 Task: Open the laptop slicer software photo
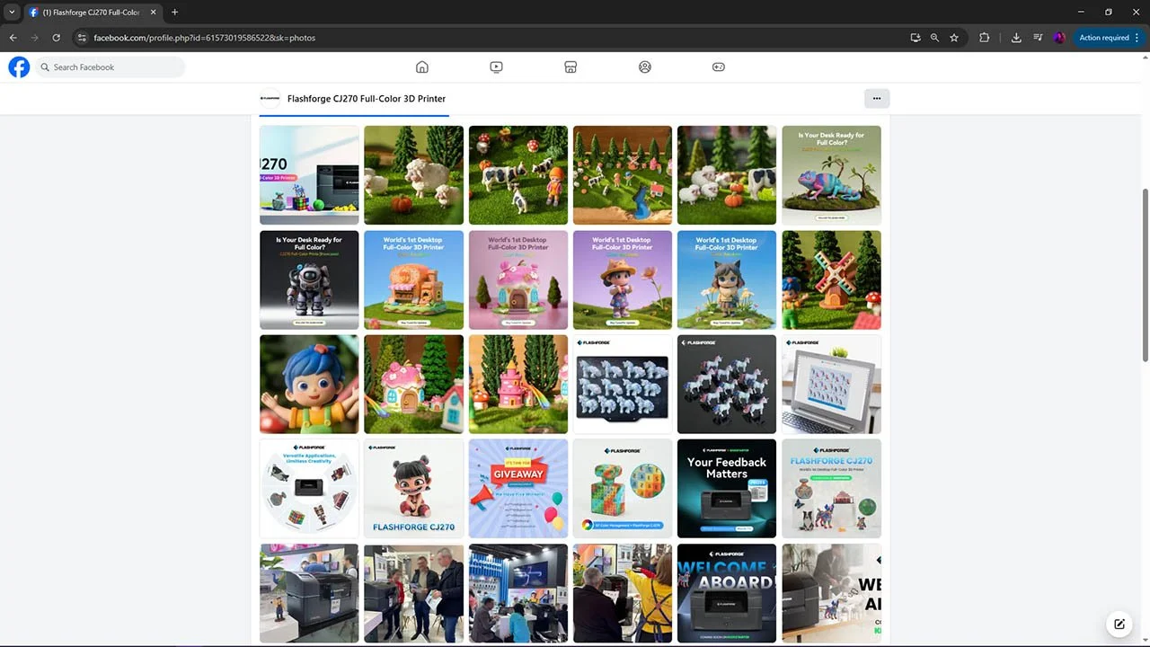831,385
